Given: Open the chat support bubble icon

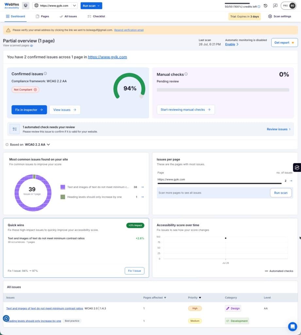Looking at the screenshot, I should [x=292, y=326].
